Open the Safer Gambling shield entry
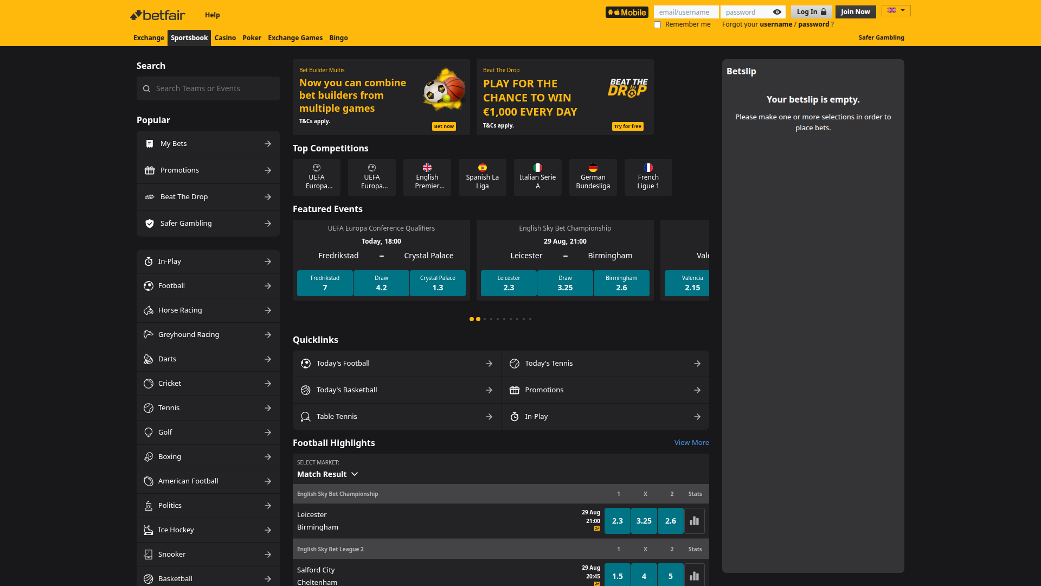The image size is (1041, 586). 149,223
